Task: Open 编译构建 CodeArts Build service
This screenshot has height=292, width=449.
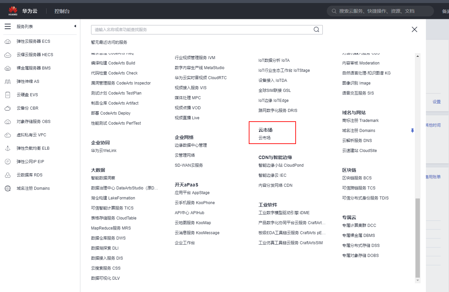Action: coord(113,63)
